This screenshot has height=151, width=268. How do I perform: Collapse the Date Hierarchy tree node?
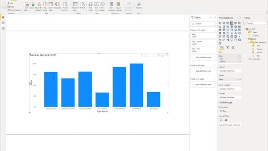[x=249, y=42]
